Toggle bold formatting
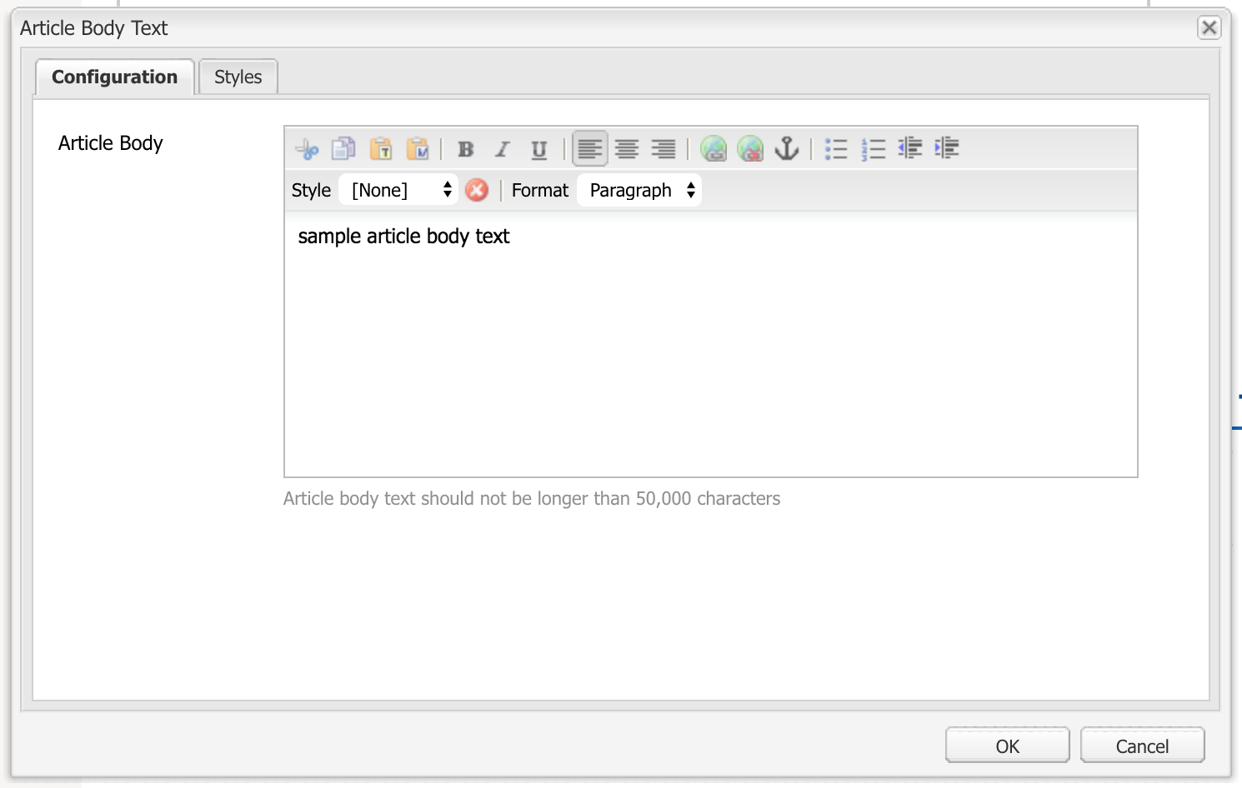Image resolution: width=1242 pixels, height=788 pixels. 464,149
